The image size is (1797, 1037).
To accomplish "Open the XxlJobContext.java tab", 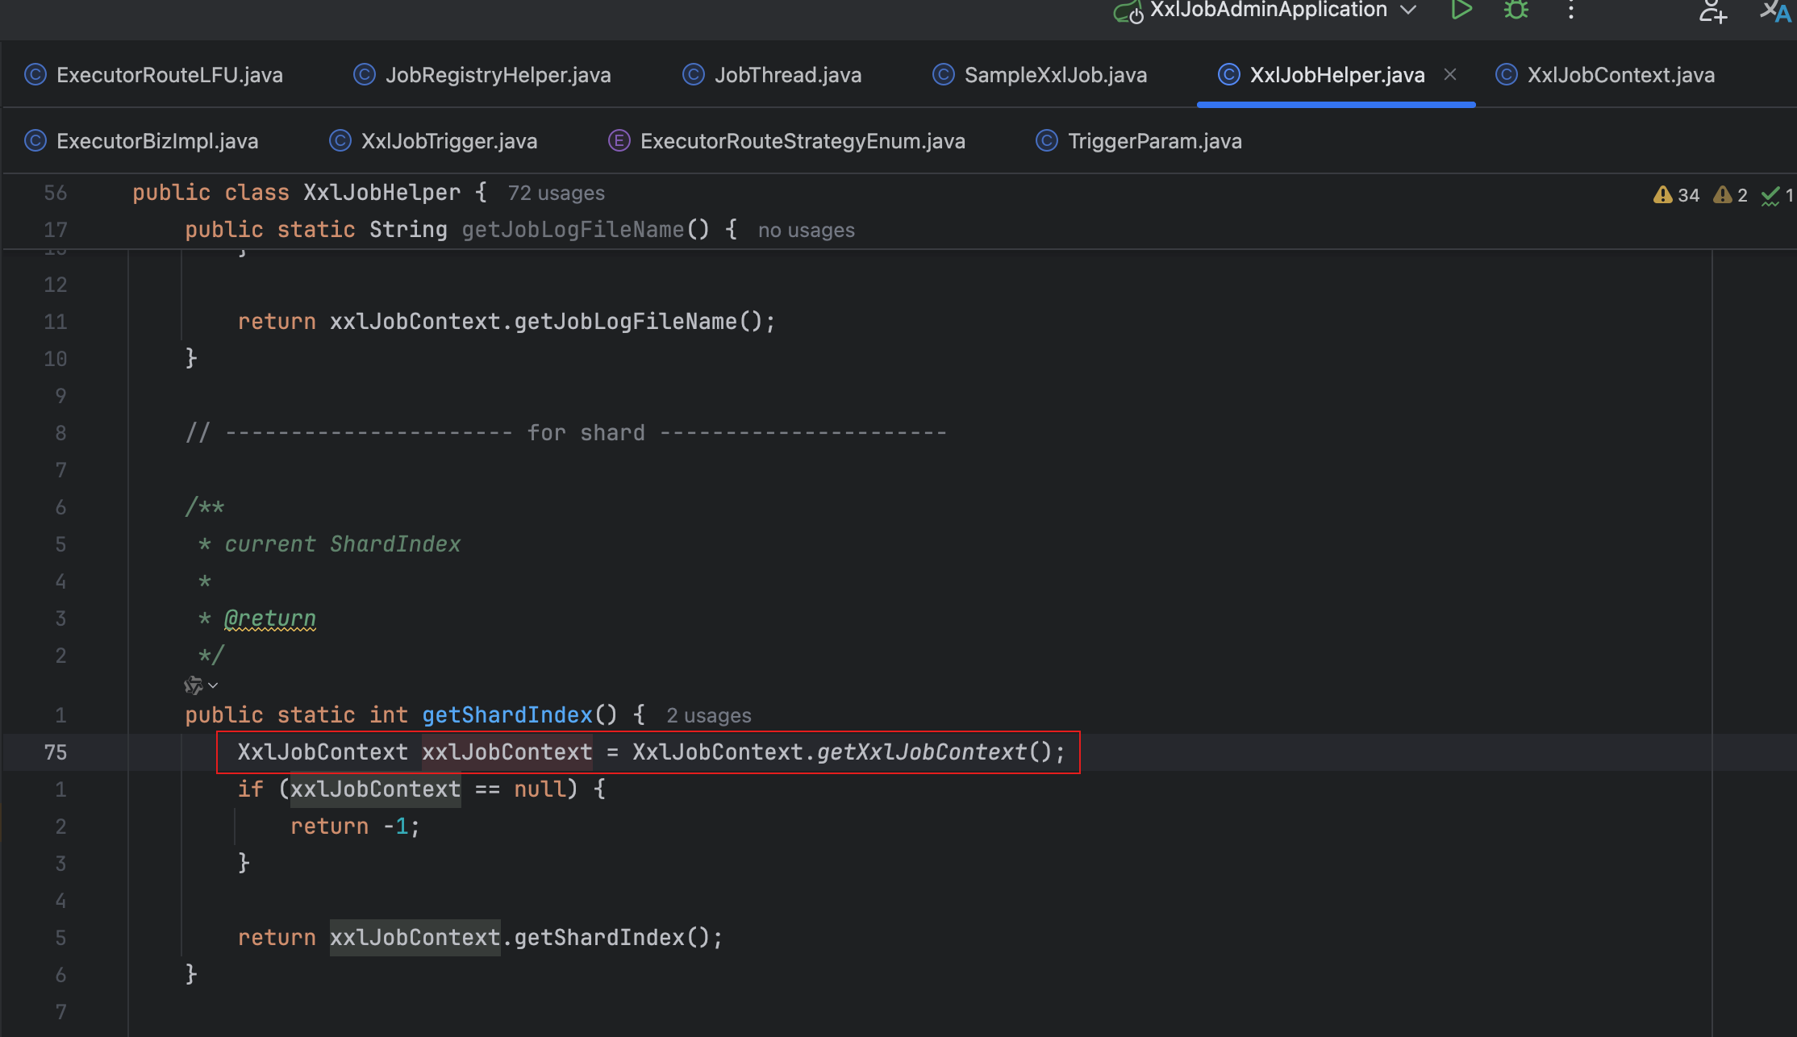I will [1620, 75].
